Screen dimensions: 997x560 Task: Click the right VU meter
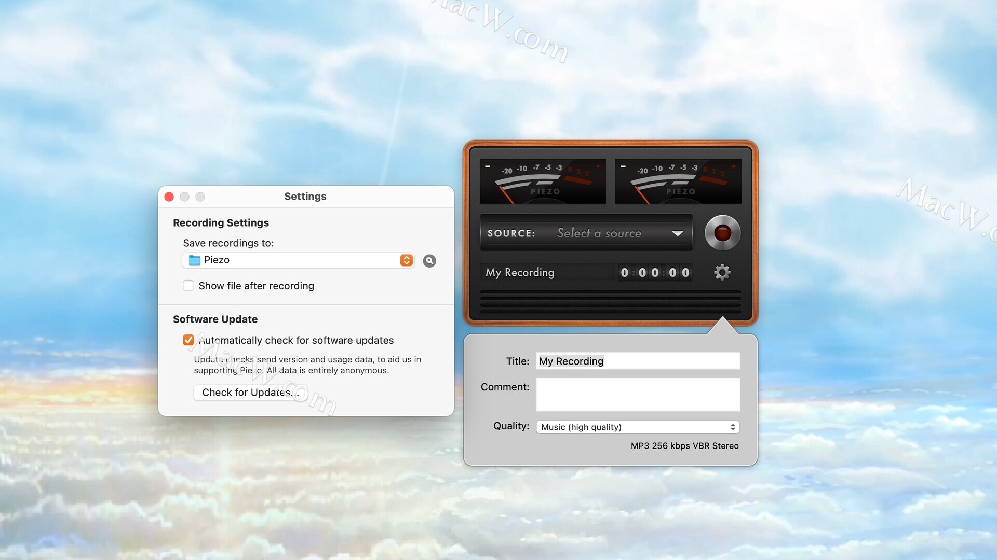click(678, 181)
